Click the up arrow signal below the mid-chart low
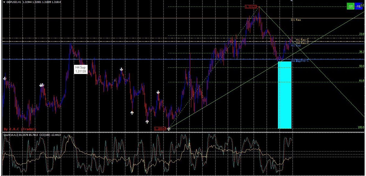Viewport: 366px width, 176px height. tap(132, 112)
